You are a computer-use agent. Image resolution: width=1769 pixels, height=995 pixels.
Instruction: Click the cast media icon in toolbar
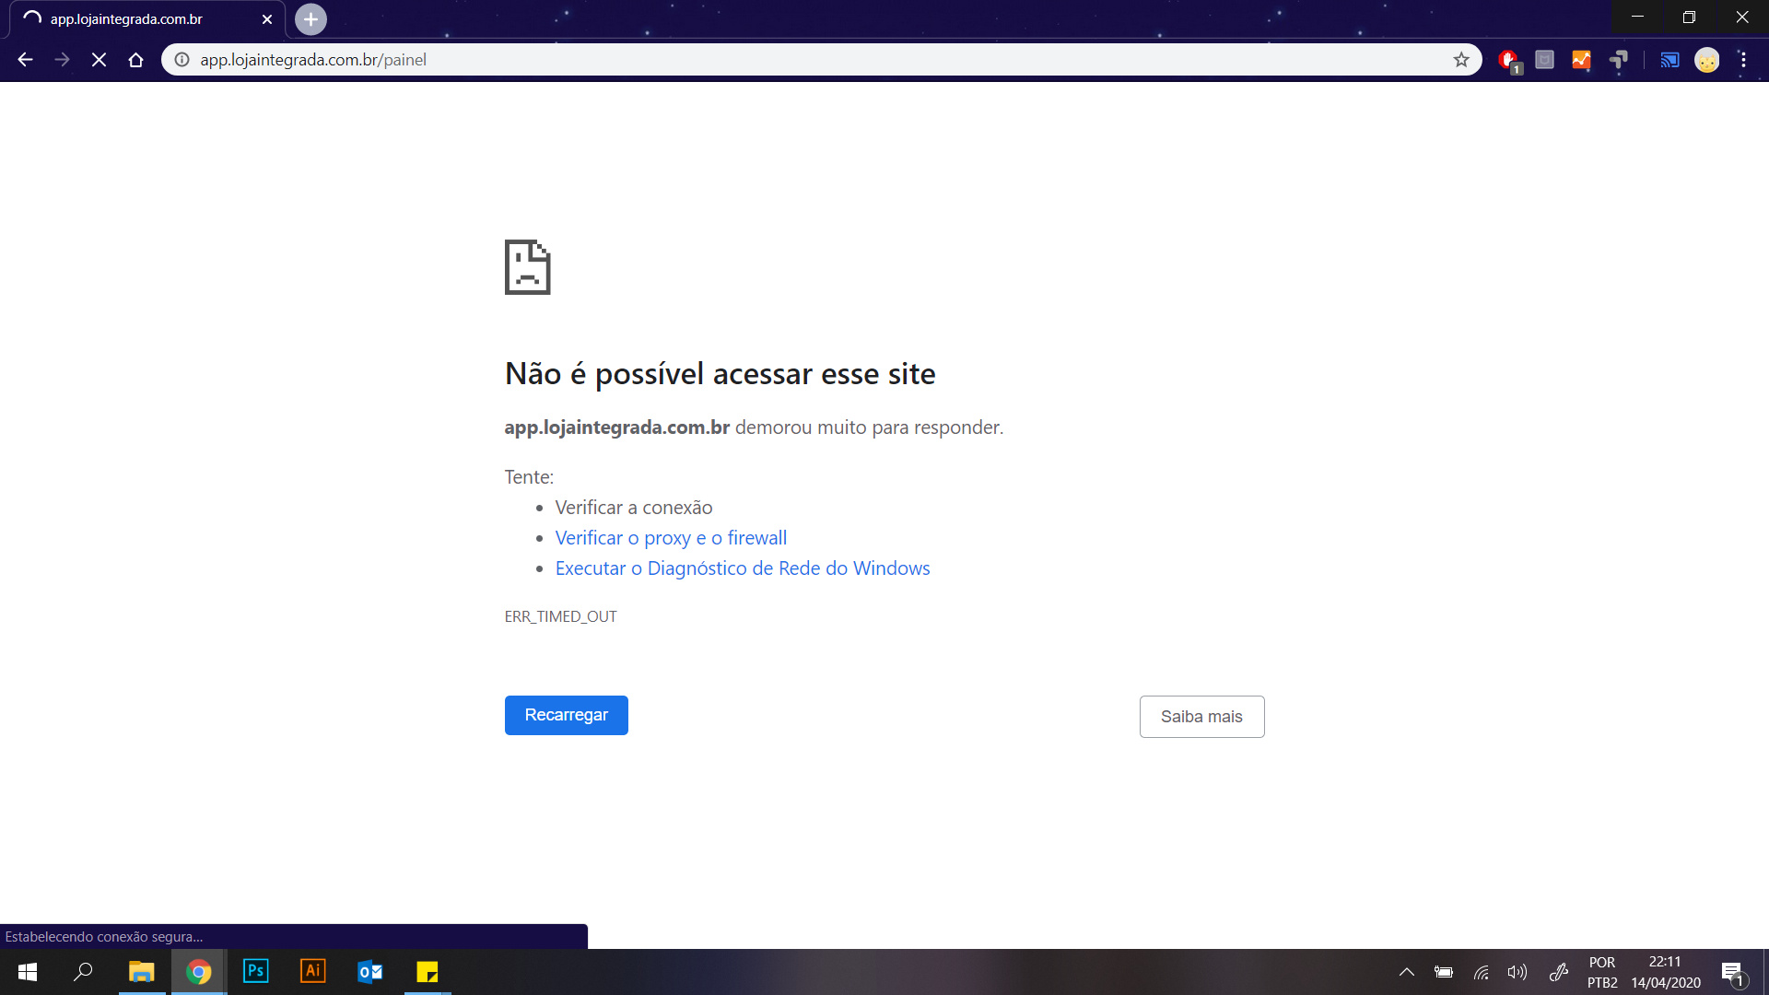pyautogui.click(x=1669, y=60)
